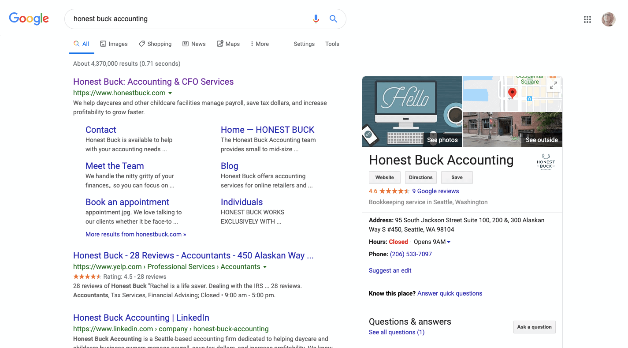Click Answer quick questions
The image size is (628, 348).
(x=450, y=293)
